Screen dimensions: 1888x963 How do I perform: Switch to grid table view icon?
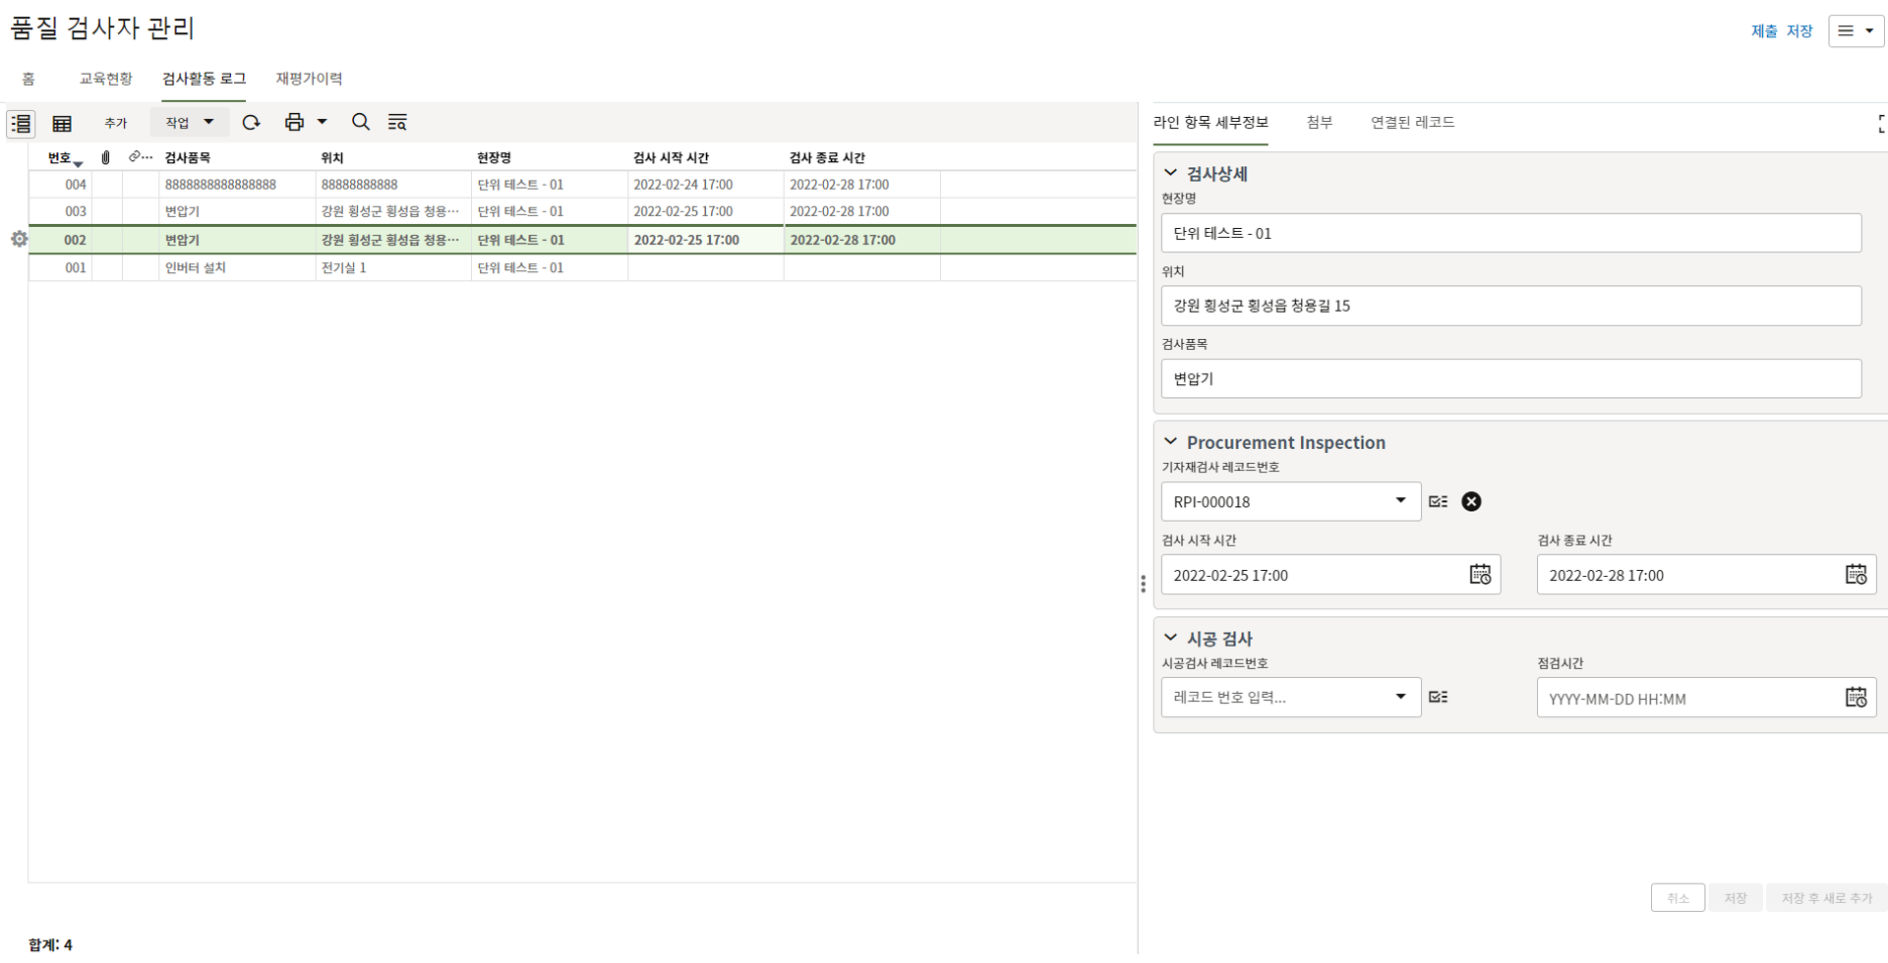coord(62,123)
